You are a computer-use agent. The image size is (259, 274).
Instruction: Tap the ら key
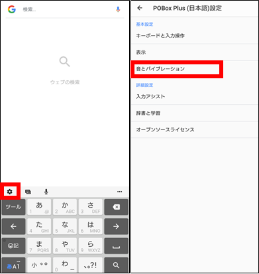pos(91,246)
